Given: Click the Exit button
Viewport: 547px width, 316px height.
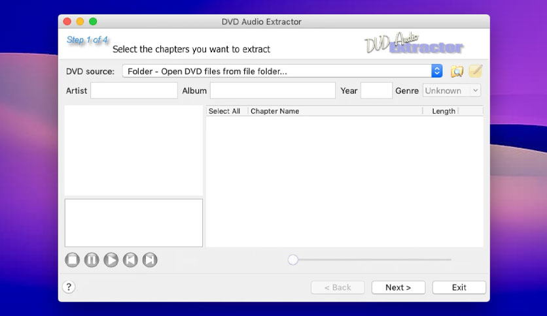Looking at the screenshot, I should coord(459,287).
